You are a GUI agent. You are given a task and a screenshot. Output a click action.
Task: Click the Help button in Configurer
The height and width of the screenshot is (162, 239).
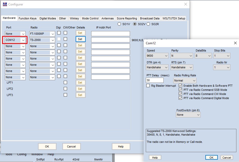121,146
